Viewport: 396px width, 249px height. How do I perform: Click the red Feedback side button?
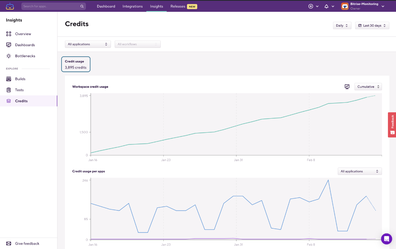pyautogui.click(x=392, y=124)
